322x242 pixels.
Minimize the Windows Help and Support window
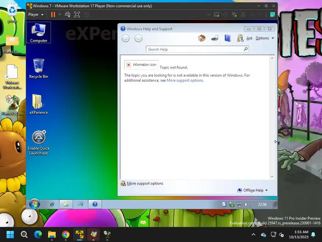249,29
